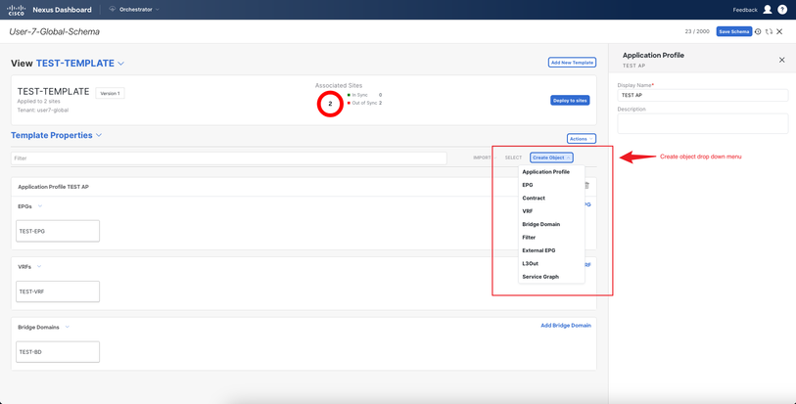Click the Description text area
Image resolution: width=796 pixels, height=404 pixels.
703,123
